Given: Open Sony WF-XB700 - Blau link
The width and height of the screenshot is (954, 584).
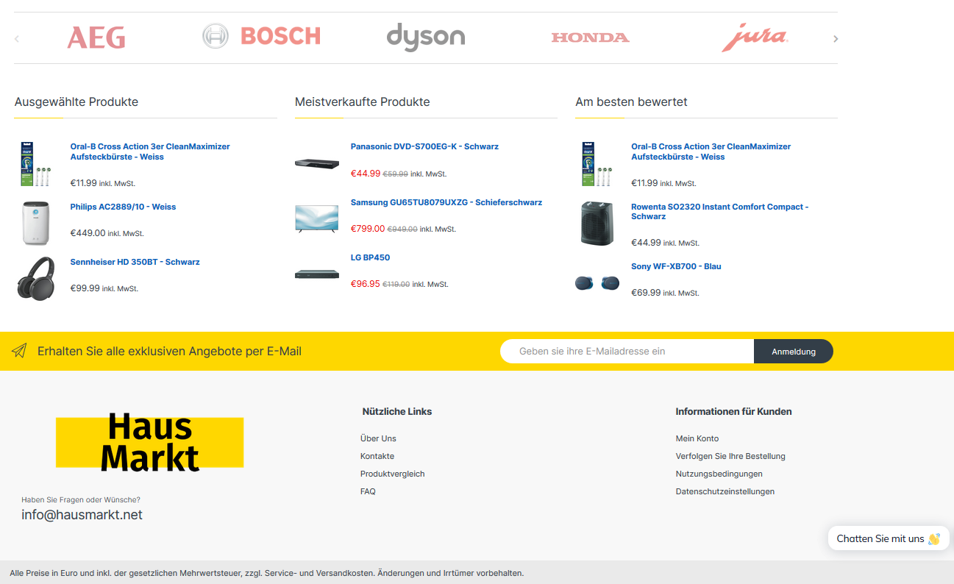Looking at the screenshot, I should coord(676,266).
